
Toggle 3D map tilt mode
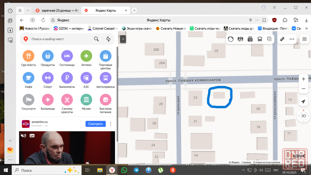coord(303,116)
